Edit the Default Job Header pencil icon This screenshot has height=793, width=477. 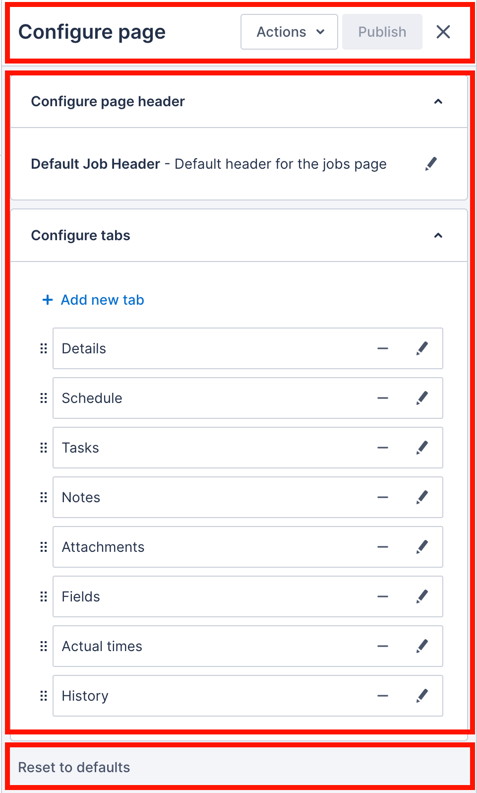coord(430,164)
